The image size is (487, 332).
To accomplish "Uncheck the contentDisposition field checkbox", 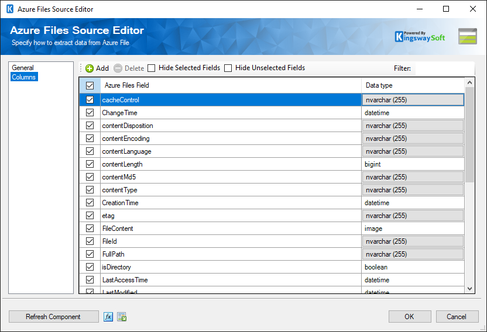I will pyautogui.click(x=90, y=125).
